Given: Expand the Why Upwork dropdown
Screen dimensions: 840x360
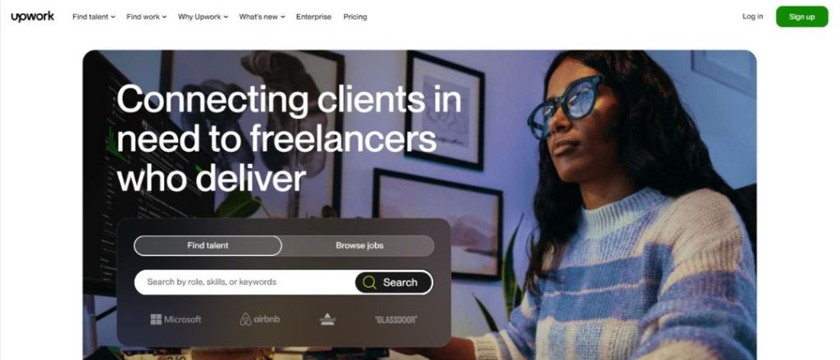Looking at the screenshot, I should click(x=203, y=16).
